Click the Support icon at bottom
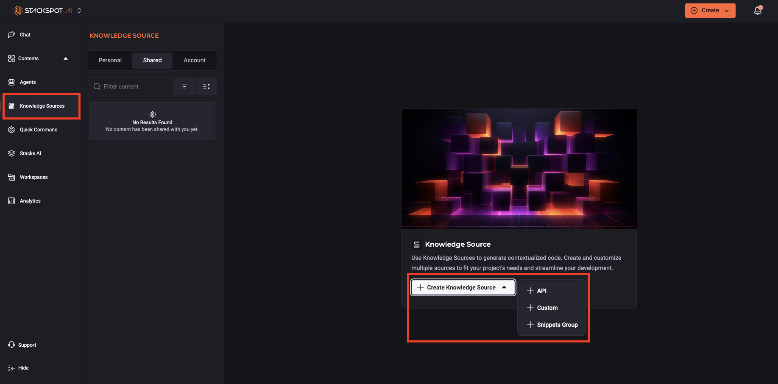Screen dimensions: 778x384 coord(11,345)
